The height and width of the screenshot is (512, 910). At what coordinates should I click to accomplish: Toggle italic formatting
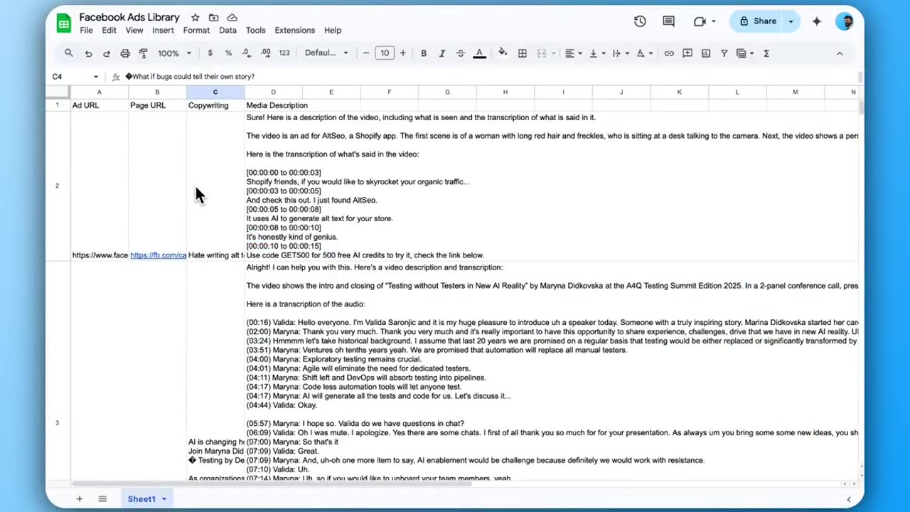coord(442,53)
